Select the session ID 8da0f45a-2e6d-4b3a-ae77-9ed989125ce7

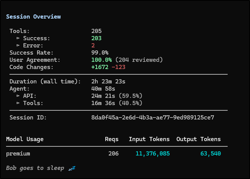point(153,118)
